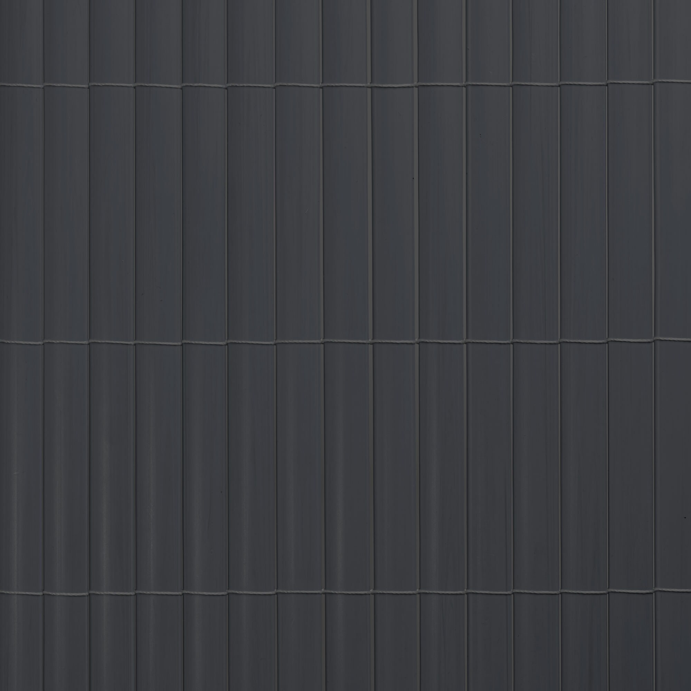Click the second full slat from left
Viewport: 691px width, 691px height.
point(112,345)
